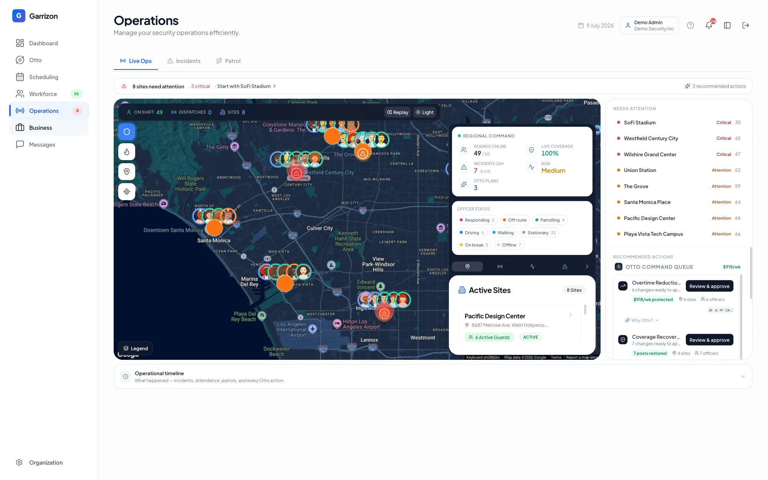This screenshot has height=480, width=768.
Task: Open the help question mark icon
Action: point(690,25)
